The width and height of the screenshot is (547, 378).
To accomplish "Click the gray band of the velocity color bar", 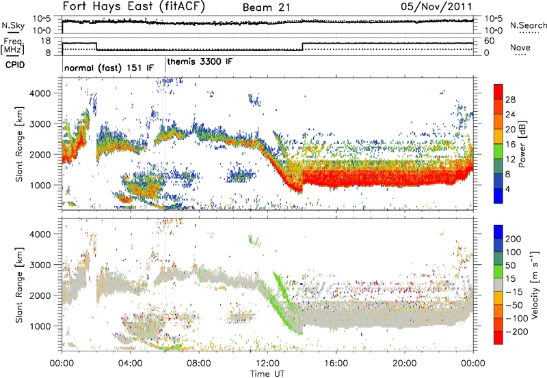I will point(498,285).
